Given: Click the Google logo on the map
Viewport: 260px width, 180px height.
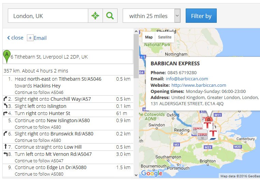Looking at the screenshot, I should (152, 173).
